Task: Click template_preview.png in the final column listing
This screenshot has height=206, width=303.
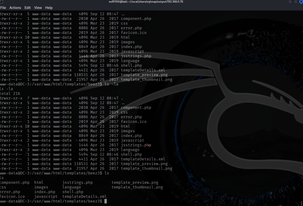Action: coord(135,182)
